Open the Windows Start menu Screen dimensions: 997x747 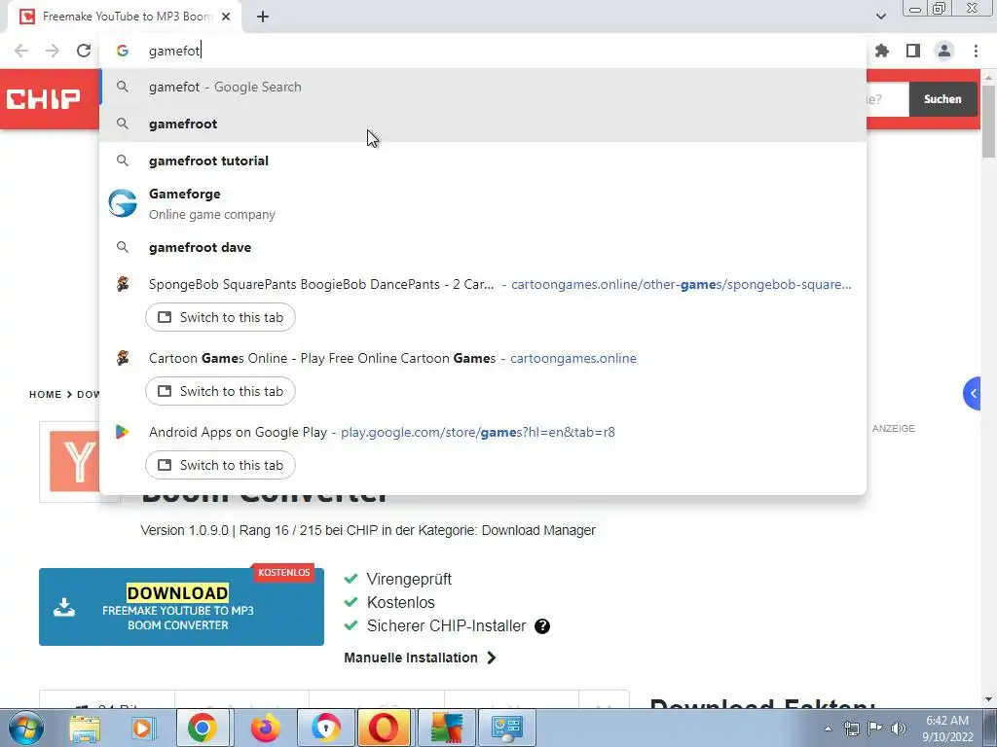[x=26, y=728]
